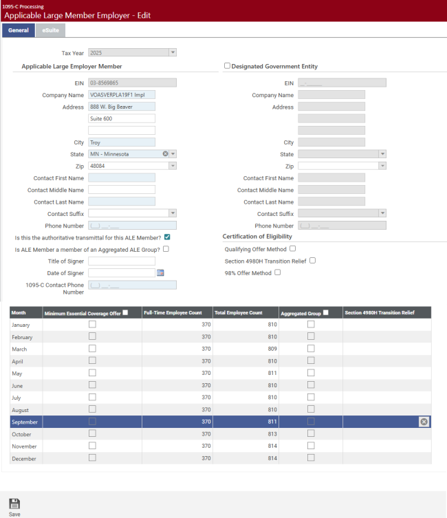Tick Minimum Essential Coverage Offer for January
447x518 pixels.
point(92,324)
